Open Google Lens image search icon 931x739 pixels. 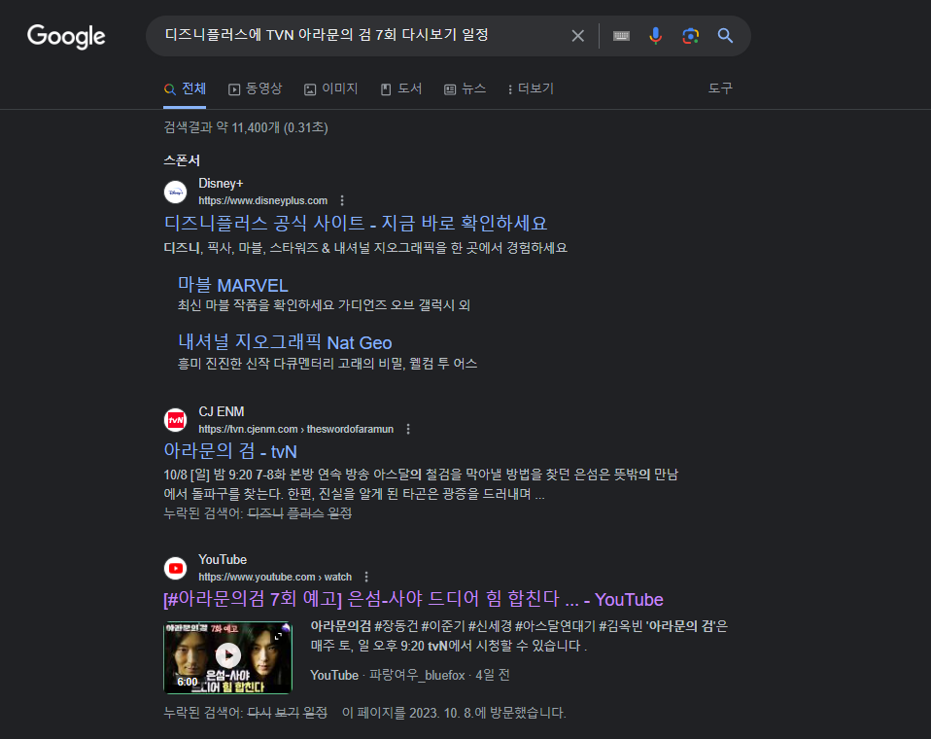(x=690, y=36)
